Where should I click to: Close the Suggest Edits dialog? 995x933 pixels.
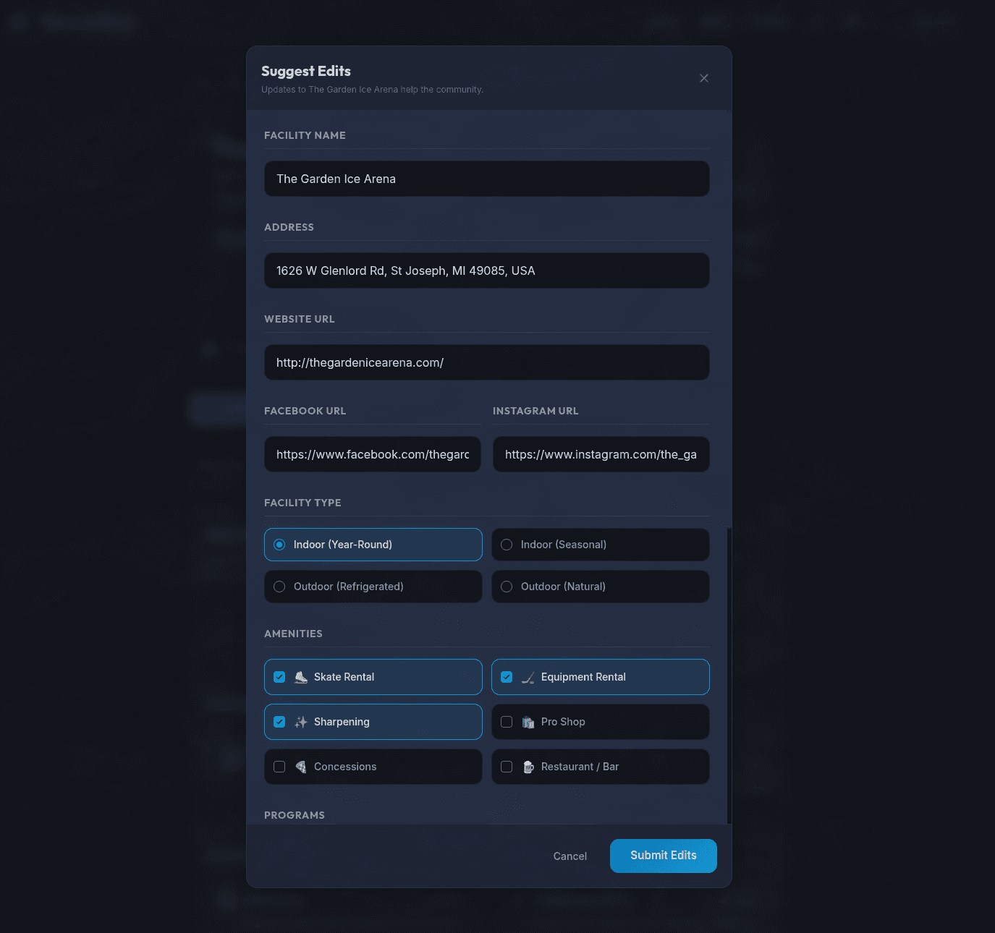click(x=704, y=78)
